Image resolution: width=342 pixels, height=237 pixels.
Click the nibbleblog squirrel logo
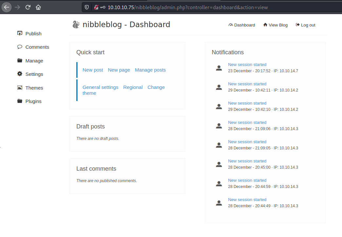(x=76, y=25)
